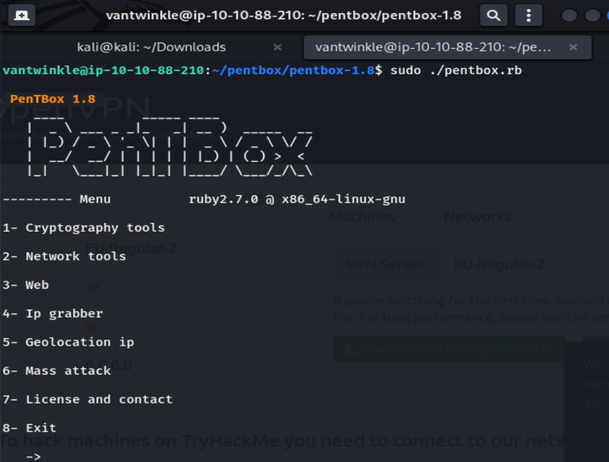Open a new terminal tab with the icon
The height and width of the screenshot is (462, 609).
coord(21,16)
